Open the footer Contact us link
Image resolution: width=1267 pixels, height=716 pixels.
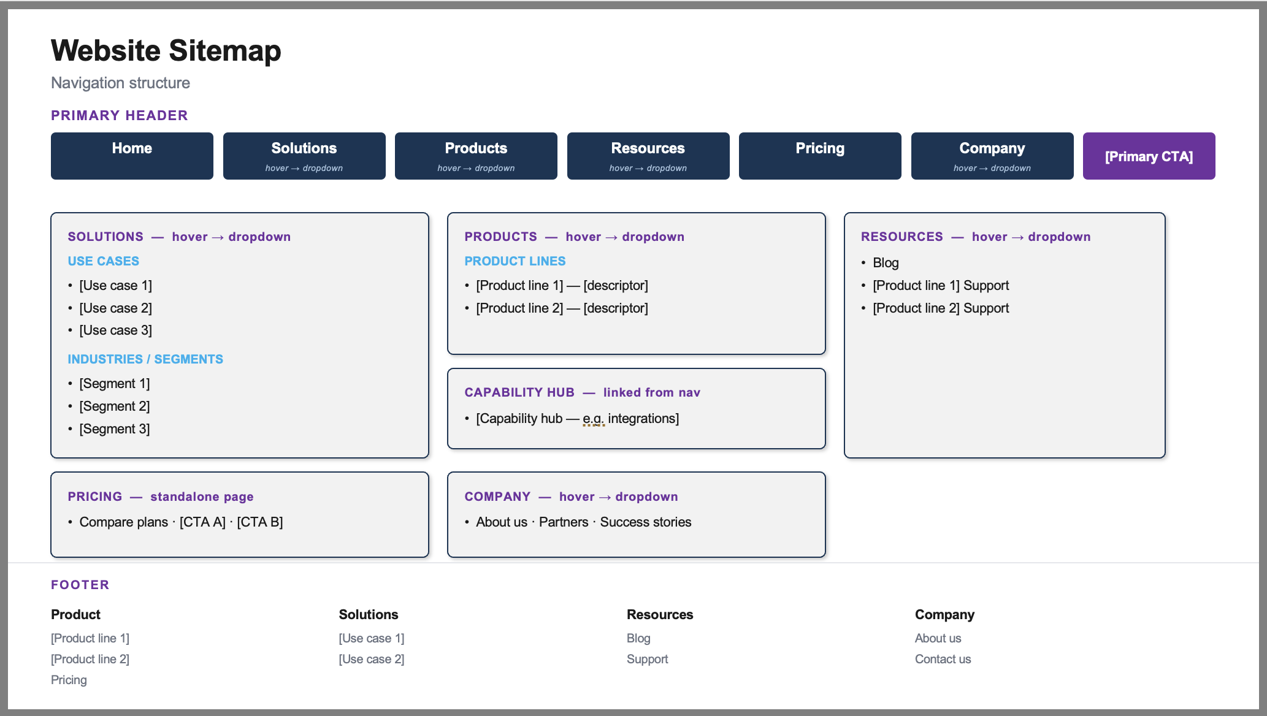[943, 659]
